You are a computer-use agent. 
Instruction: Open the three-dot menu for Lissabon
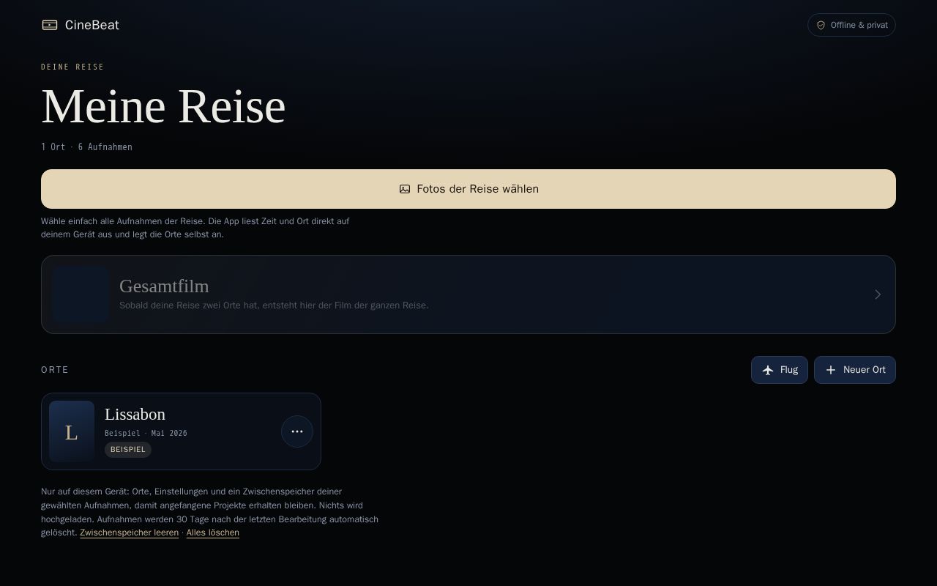coord(297,431)
